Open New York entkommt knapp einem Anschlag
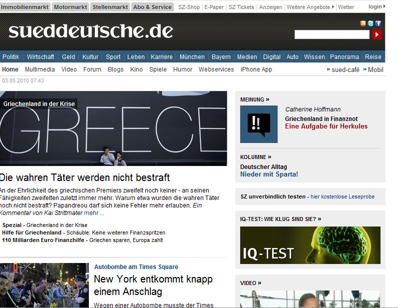Viewport: 398px width, 308px height. (153, 285)
